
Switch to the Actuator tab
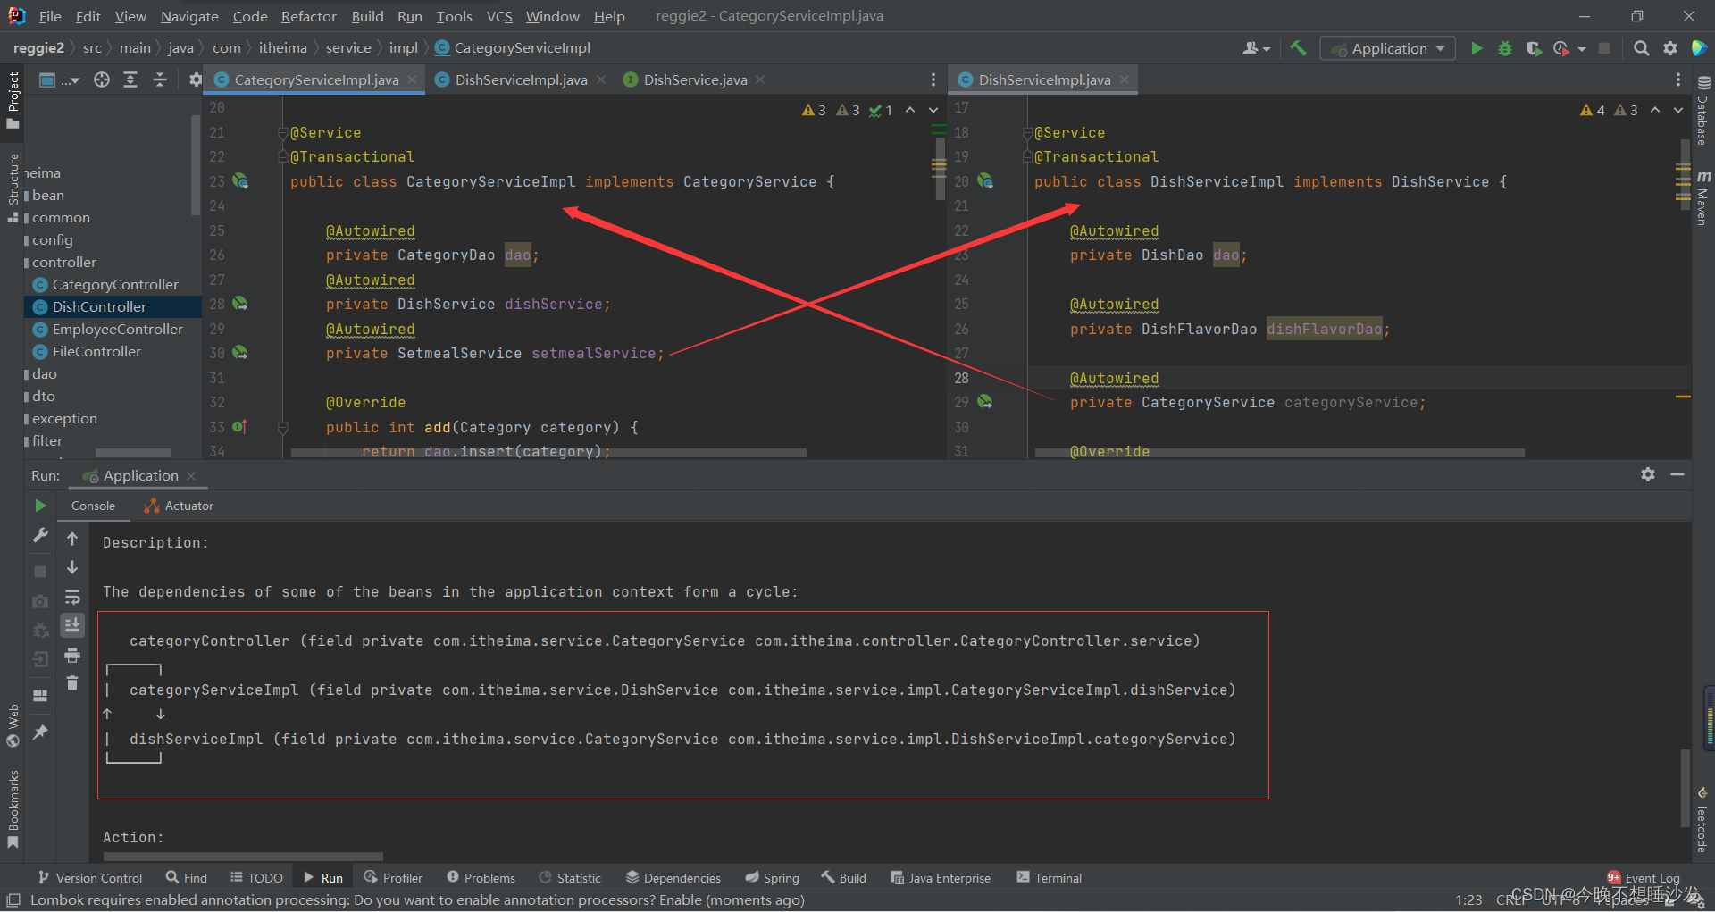(179, 506)
